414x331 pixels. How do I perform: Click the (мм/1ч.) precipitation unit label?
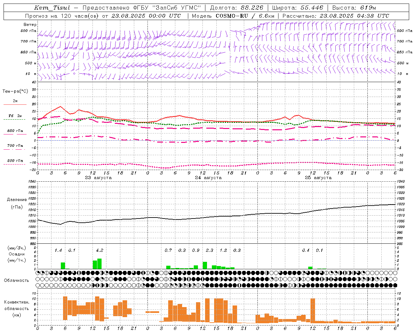coord(17,260)
